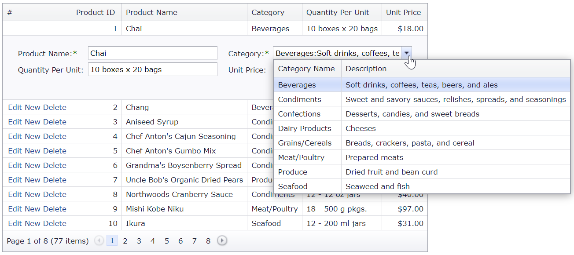Click the Quantity Per Unit input box
574x255 pixels.
tap(152, 69)
